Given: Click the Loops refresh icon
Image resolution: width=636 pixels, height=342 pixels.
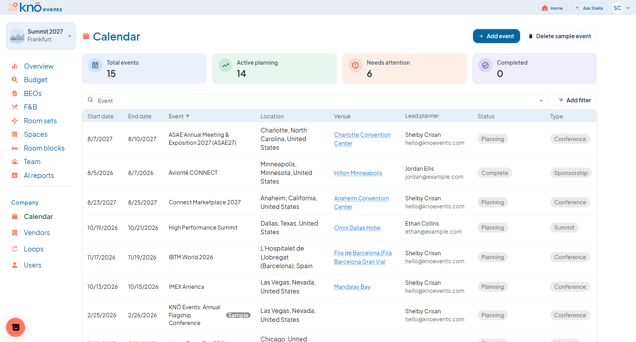Looking at the screenshot, I should click(15, 249).
